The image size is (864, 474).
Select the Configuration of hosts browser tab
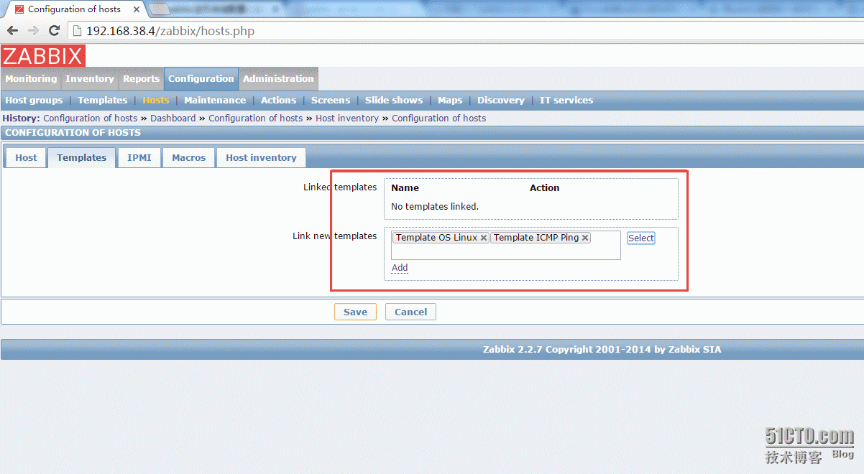(74, 9)
